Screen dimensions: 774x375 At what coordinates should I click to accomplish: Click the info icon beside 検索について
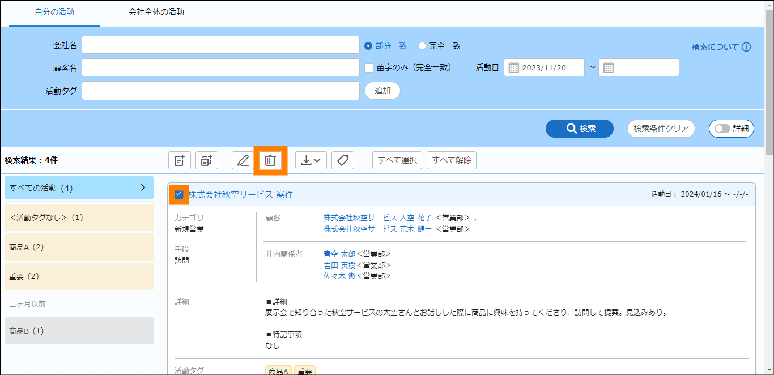coord(746,47)
